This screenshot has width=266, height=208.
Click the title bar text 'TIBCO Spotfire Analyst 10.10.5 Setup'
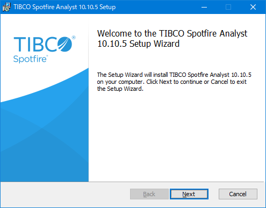coord(64,7)
